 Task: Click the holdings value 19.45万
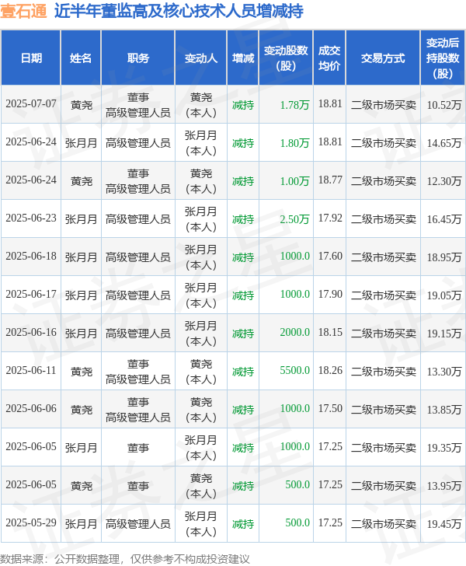[x=444, y=524]
